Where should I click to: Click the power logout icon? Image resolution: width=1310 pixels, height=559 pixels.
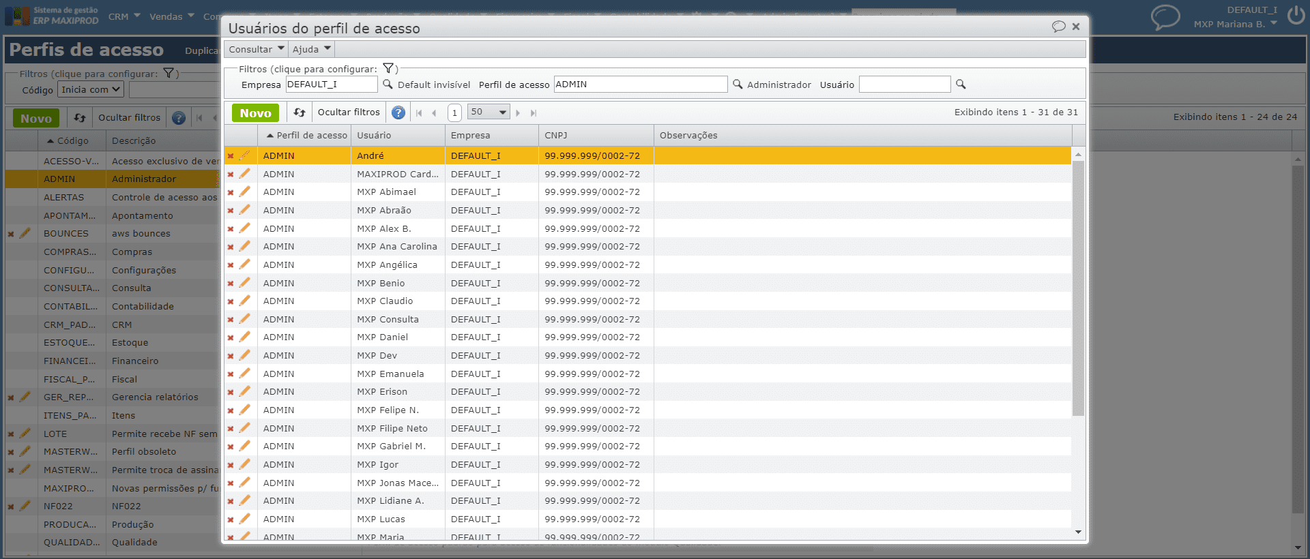coord(1296,15)
